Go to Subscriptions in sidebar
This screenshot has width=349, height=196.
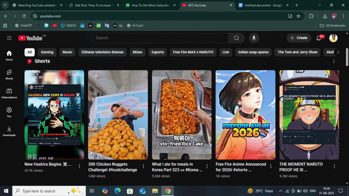9,93
